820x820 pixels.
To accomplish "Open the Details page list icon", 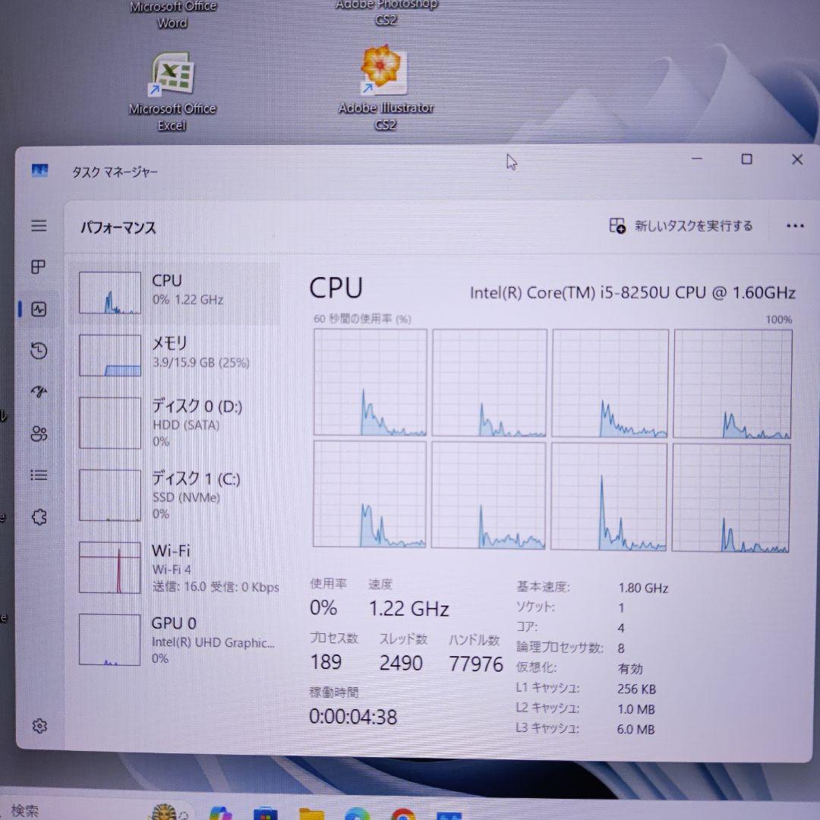I will (x=39, y=475).
